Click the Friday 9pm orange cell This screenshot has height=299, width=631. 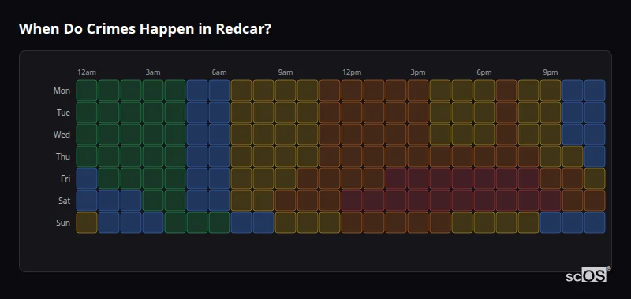coord(551,179)
